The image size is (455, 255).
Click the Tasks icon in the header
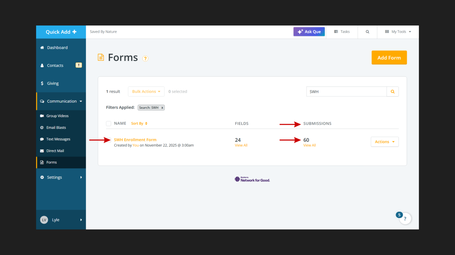[337, 31]
